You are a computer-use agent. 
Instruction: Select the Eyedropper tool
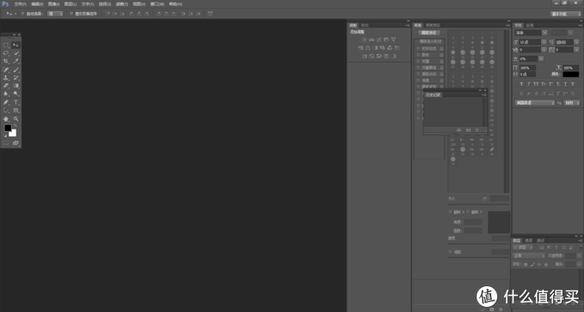(16, 62)
